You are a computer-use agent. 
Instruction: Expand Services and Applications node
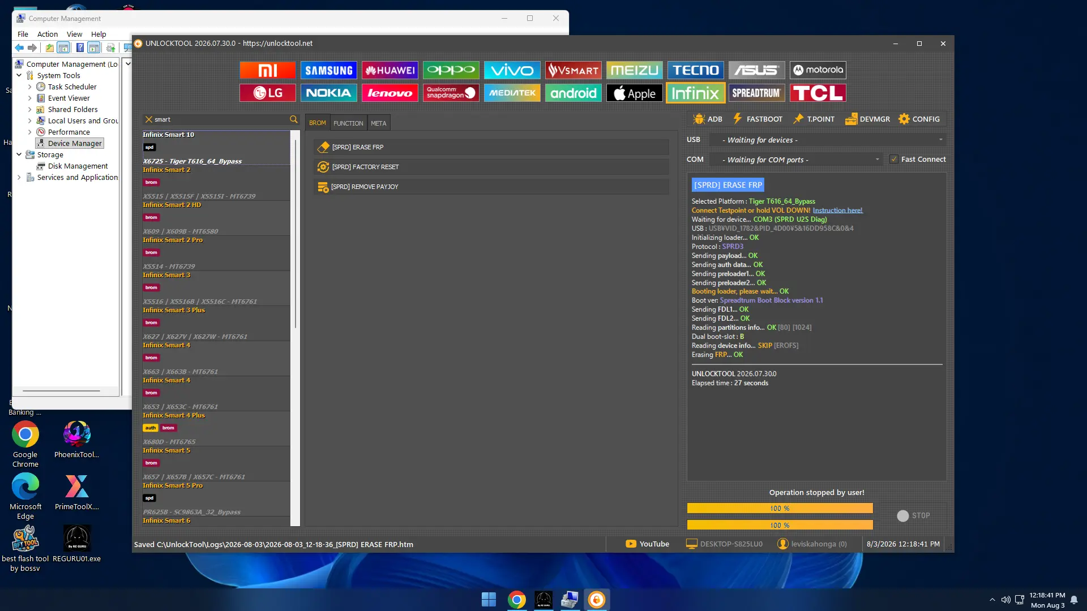[19, 178]
